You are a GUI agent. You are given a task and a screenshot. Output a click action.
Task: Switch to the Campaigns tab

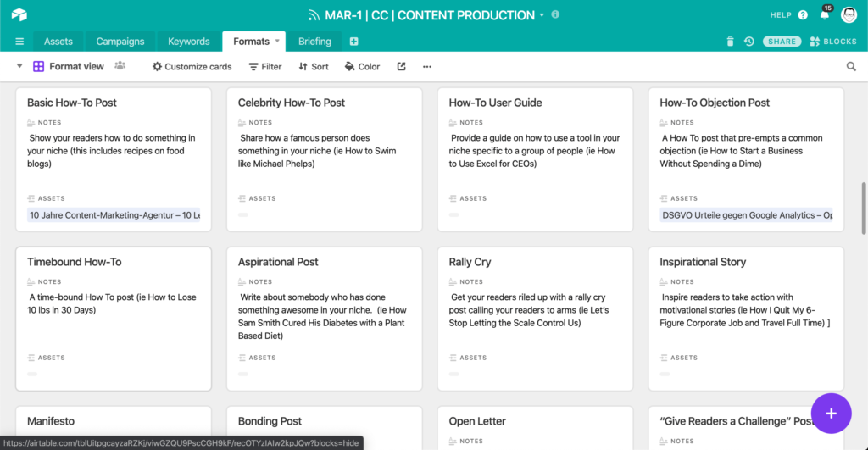pos(120,42)
